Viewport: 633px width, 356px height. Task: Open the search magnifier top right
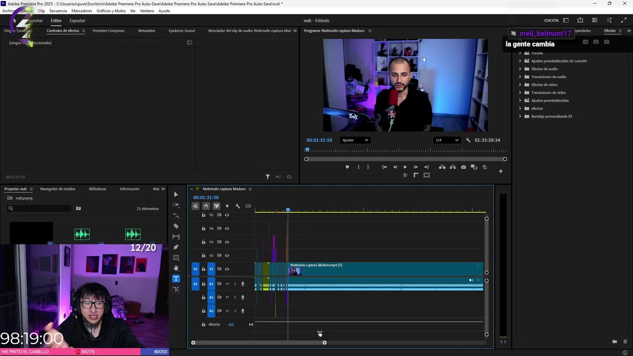coord(609,20)
